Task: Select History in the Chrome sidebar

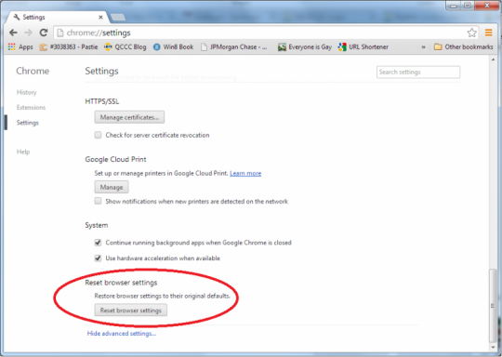Action: 27,92
